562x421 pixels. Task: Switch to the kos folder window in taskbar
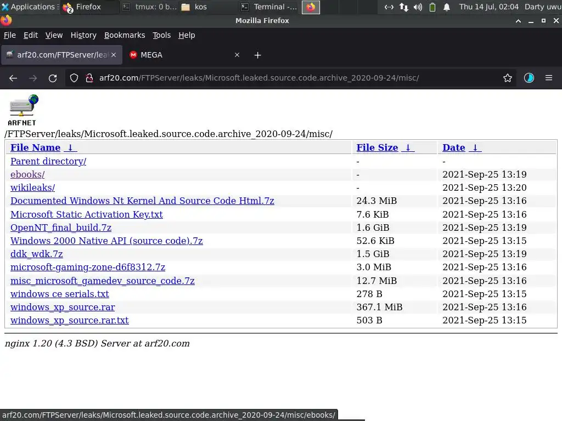click(x=208, y=7)
